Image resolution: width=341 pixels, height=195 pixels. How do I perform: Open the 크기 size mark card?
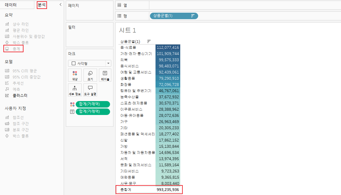[90, 75]
